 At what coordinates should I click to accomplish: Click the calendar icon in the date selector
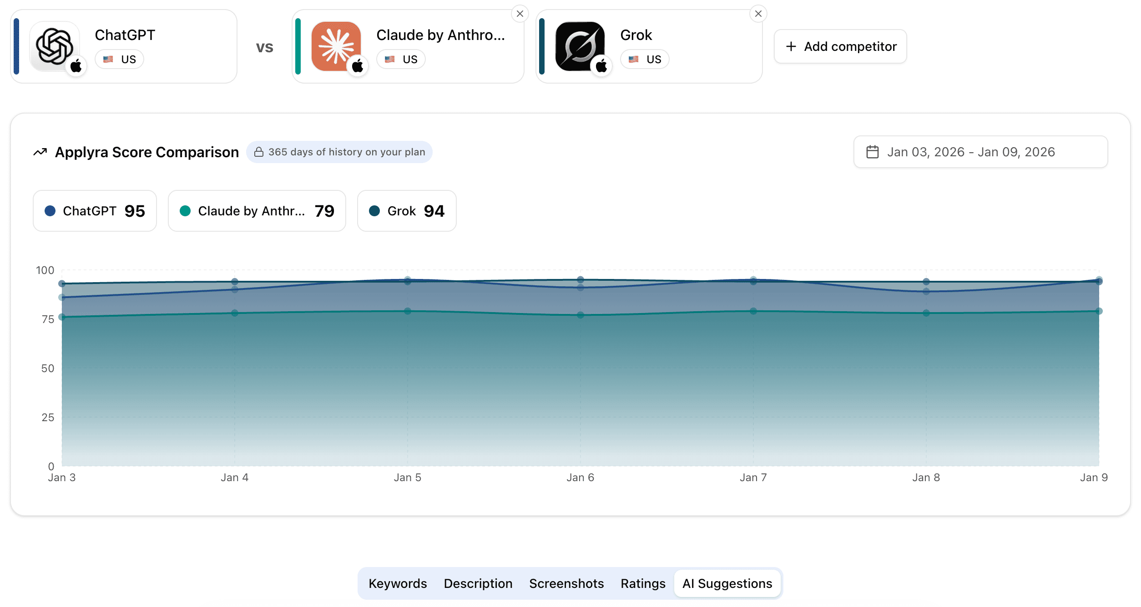pos(873,152)
